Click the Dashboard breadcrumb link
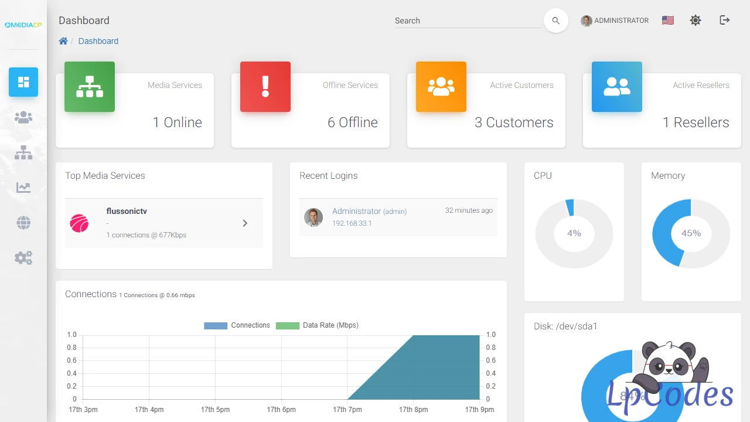 (98, 41)
